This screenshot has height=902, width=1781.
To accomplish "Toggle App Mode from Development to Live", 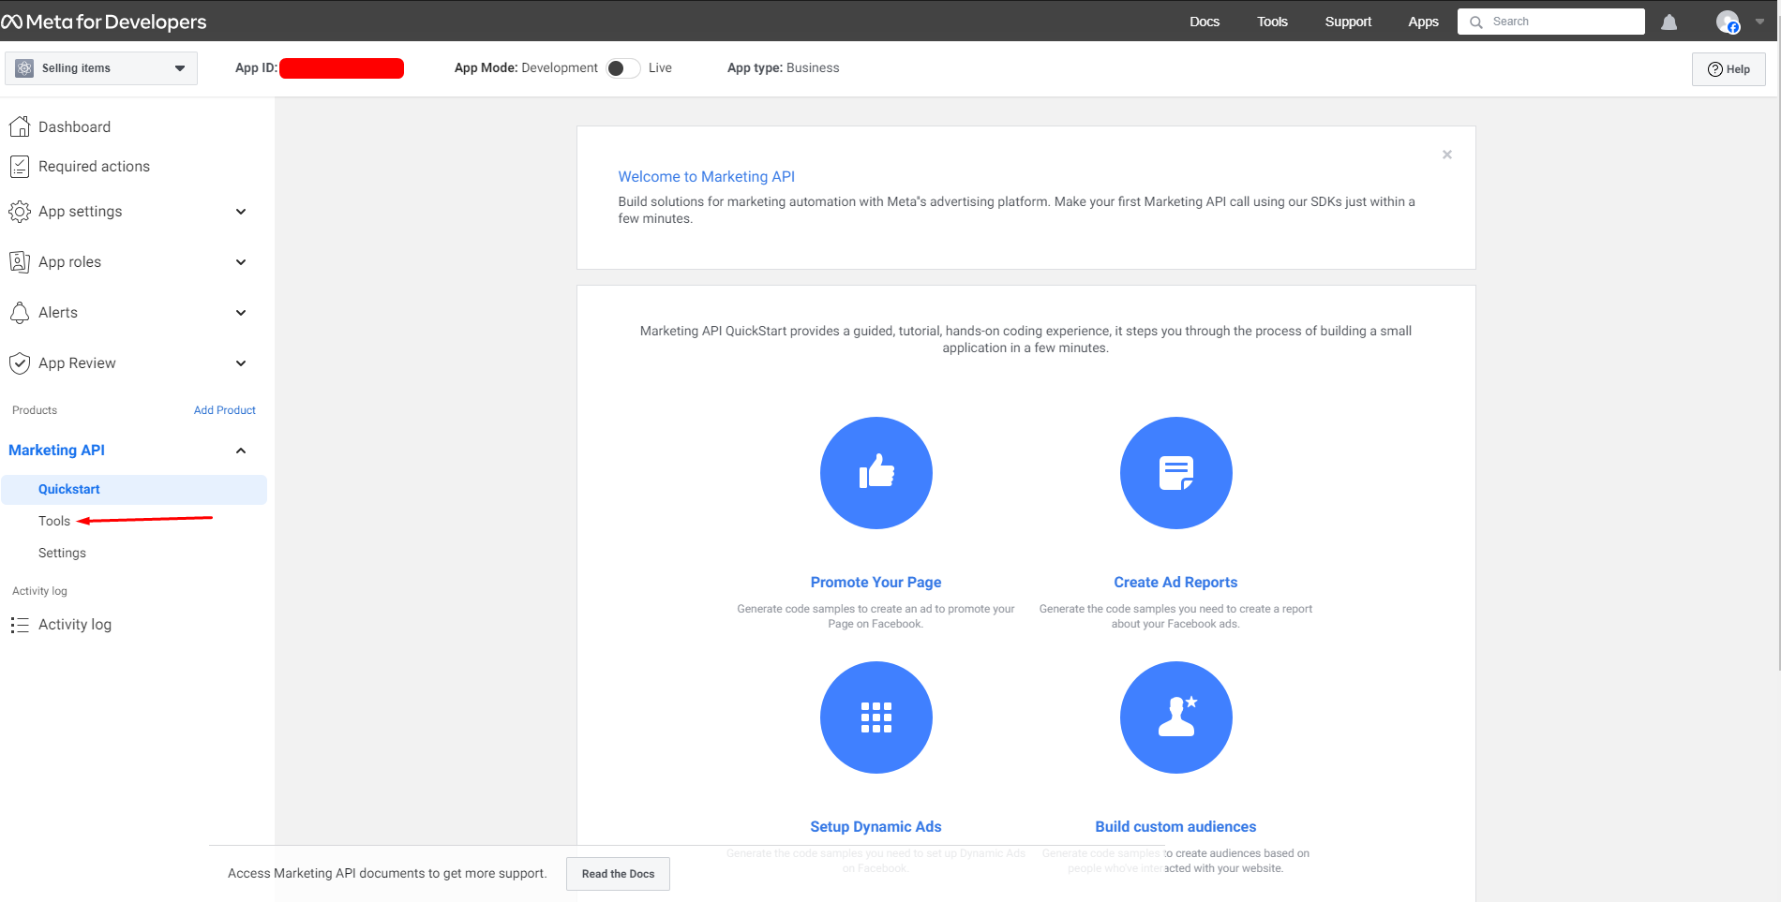I will (x=623, y=68).
